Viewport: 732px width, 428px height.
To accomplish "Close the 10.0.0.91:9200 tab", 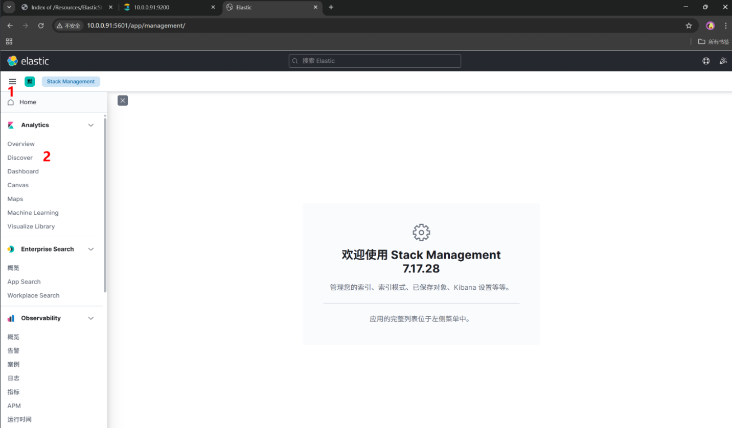I will 214,7.
